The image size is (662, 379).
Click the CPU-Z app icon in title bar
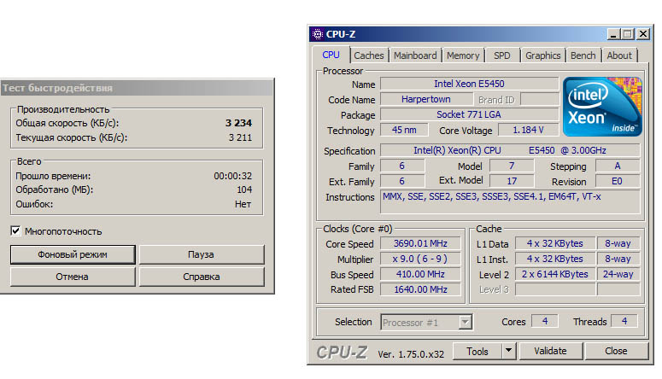(x=318, y=34)
